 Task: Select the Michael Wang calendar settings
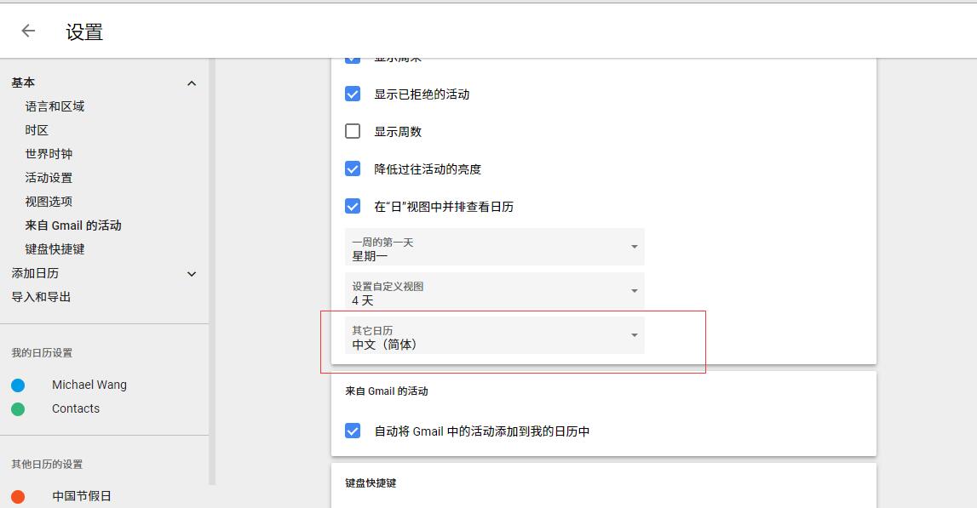pos(89,385)
